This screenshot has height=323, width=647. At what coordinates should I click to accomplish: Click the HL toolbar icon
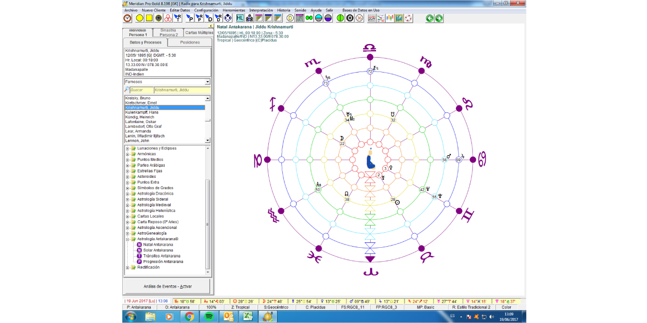[x=240, y=18]
